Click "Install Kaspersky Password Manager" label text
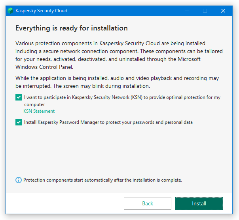 [x=108, y=122]
